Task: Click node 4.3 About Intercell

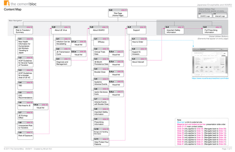Action: (x=139, y=62)
